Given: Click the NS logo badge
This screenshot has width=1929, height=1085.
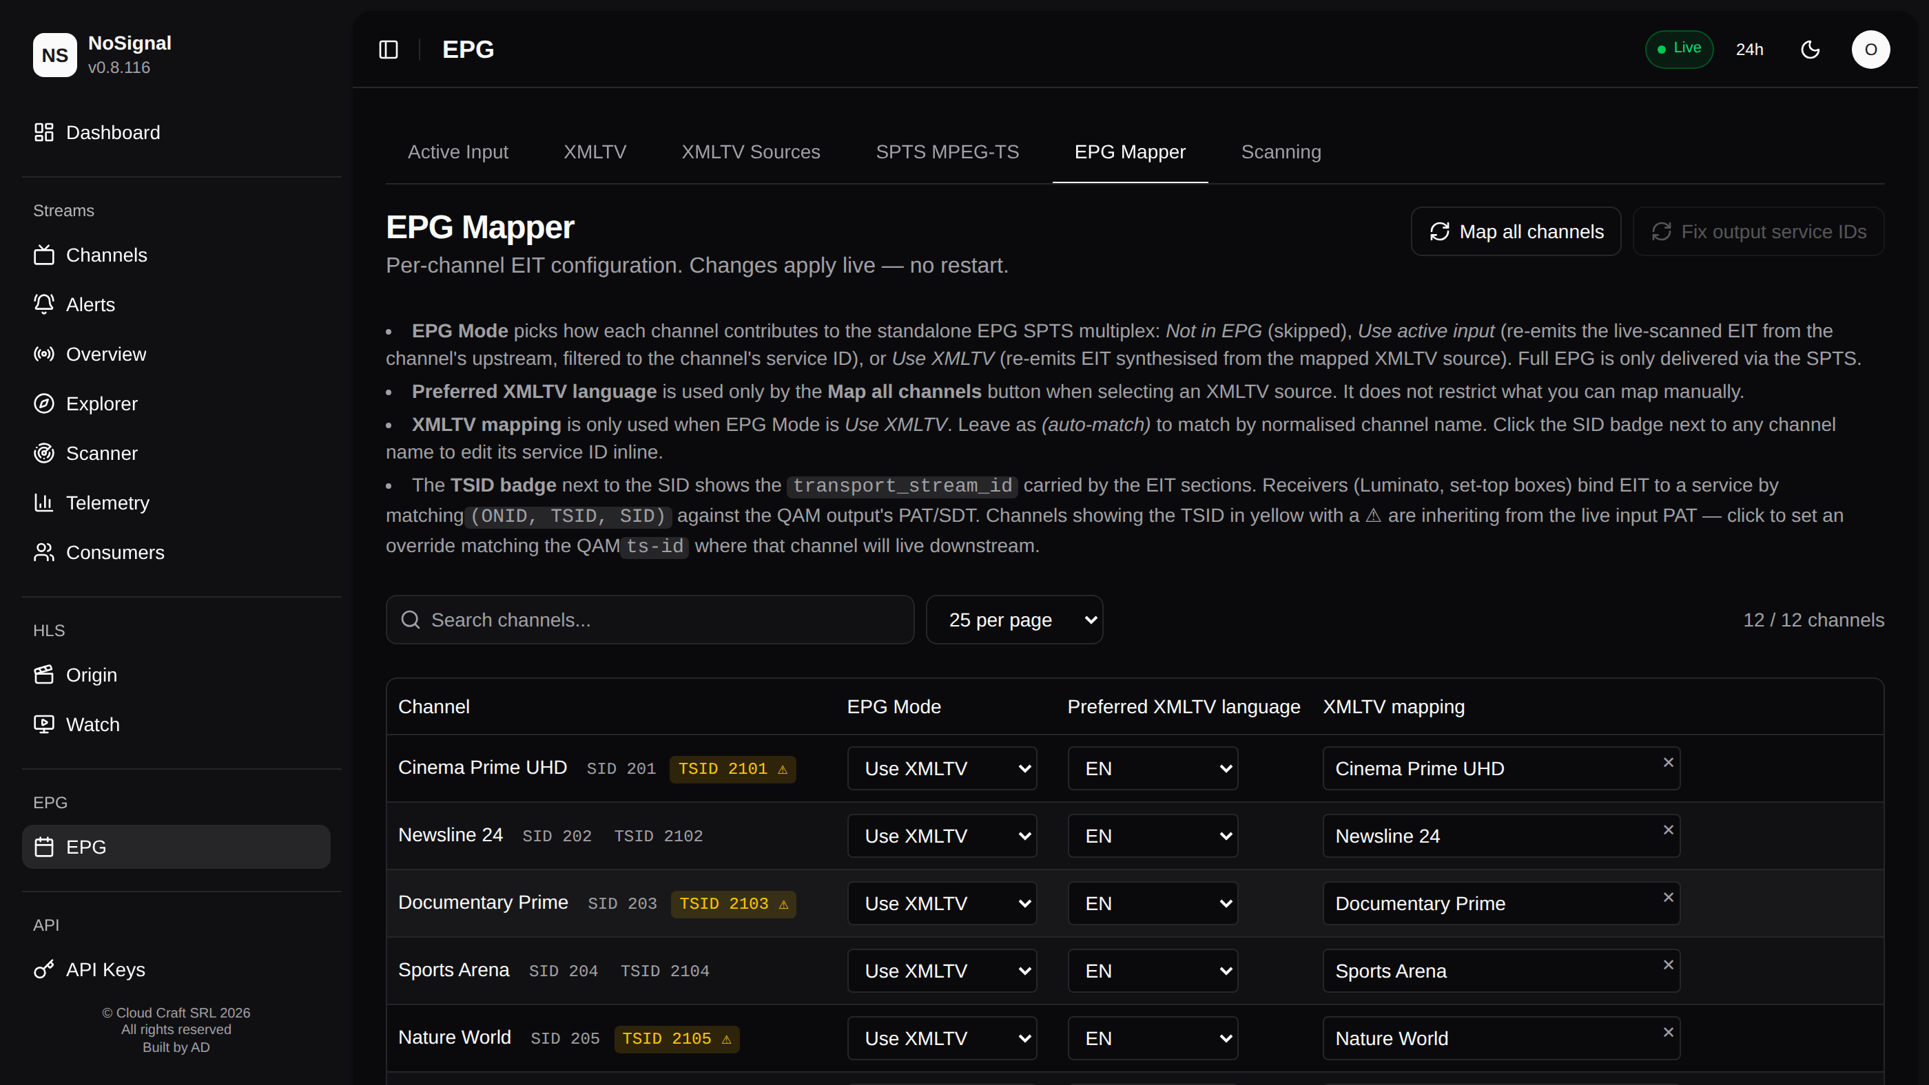Looking at the screenshot, I should (54, 54).
